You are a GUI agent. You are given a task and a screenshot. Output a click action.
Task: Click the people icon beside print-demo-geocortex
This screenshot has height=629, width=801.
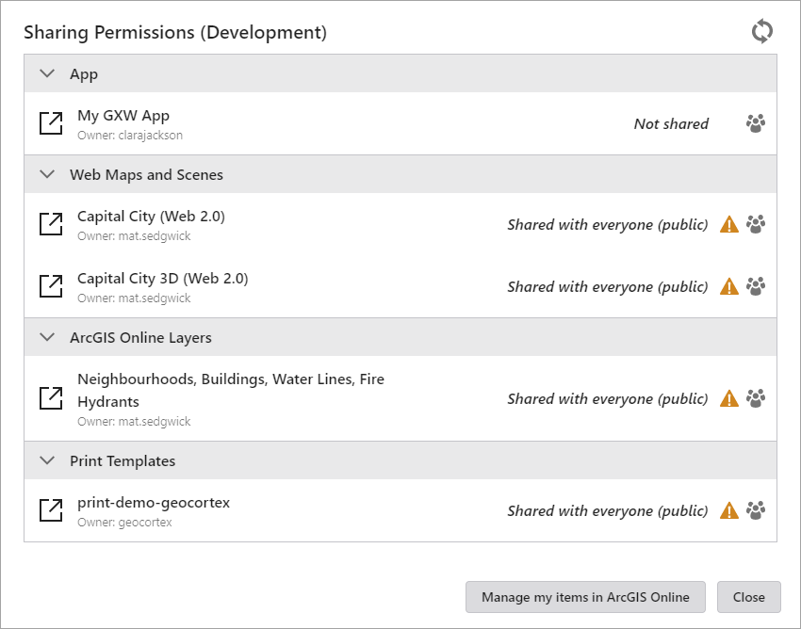[x=756, y=510]
